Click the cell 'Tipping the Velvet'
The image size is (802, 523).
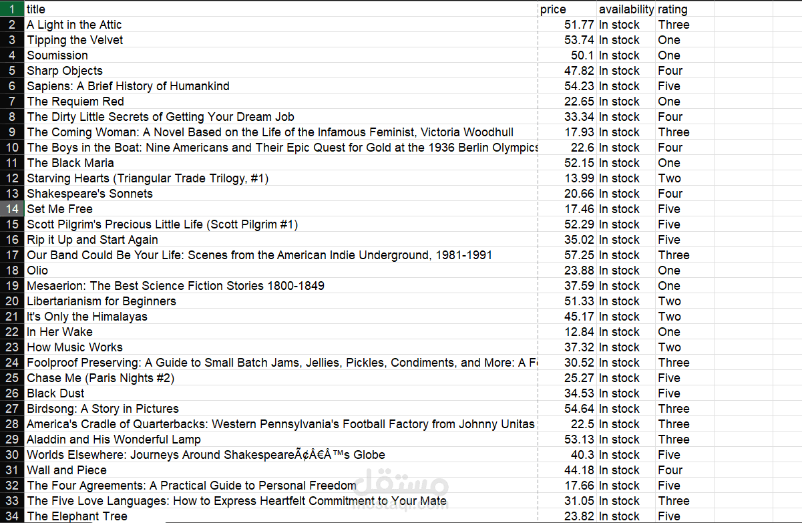[282, 40]
